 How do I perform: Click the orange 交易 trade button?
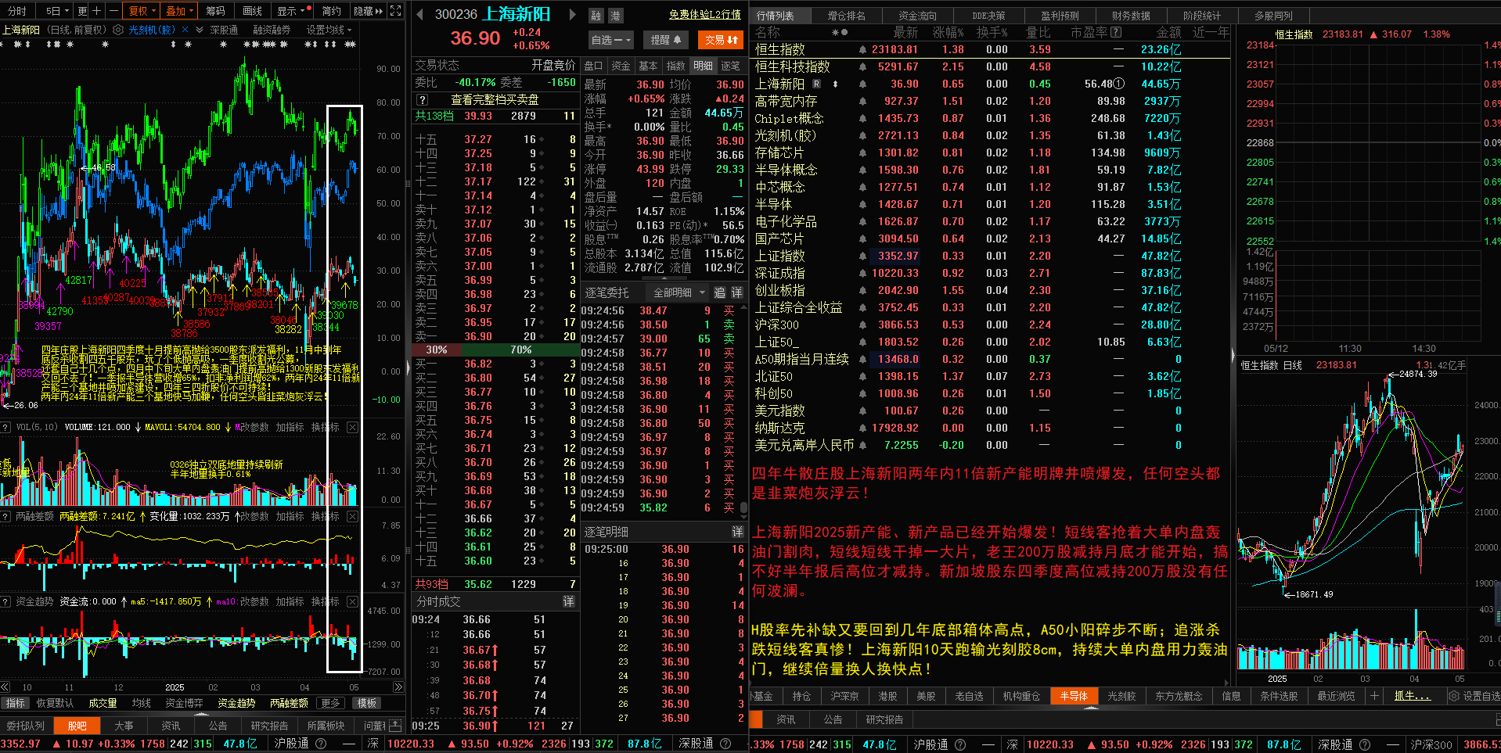[x=720, y=40]
